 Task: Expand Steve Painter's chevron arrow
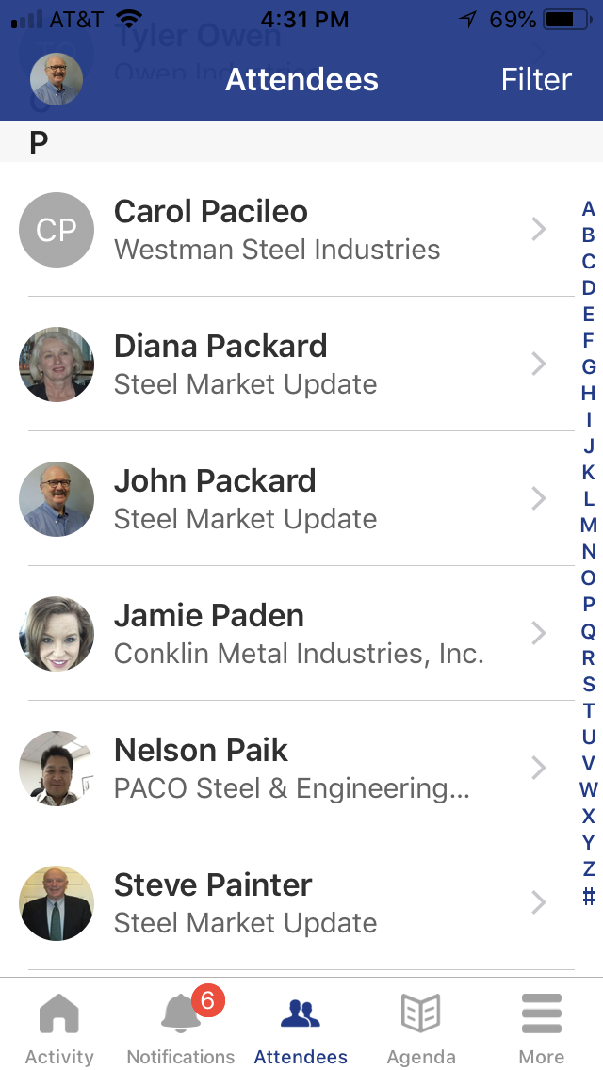539,902
